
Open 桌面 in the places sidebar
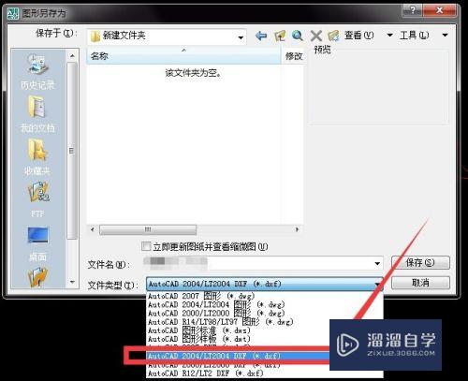tap(37, 243)
